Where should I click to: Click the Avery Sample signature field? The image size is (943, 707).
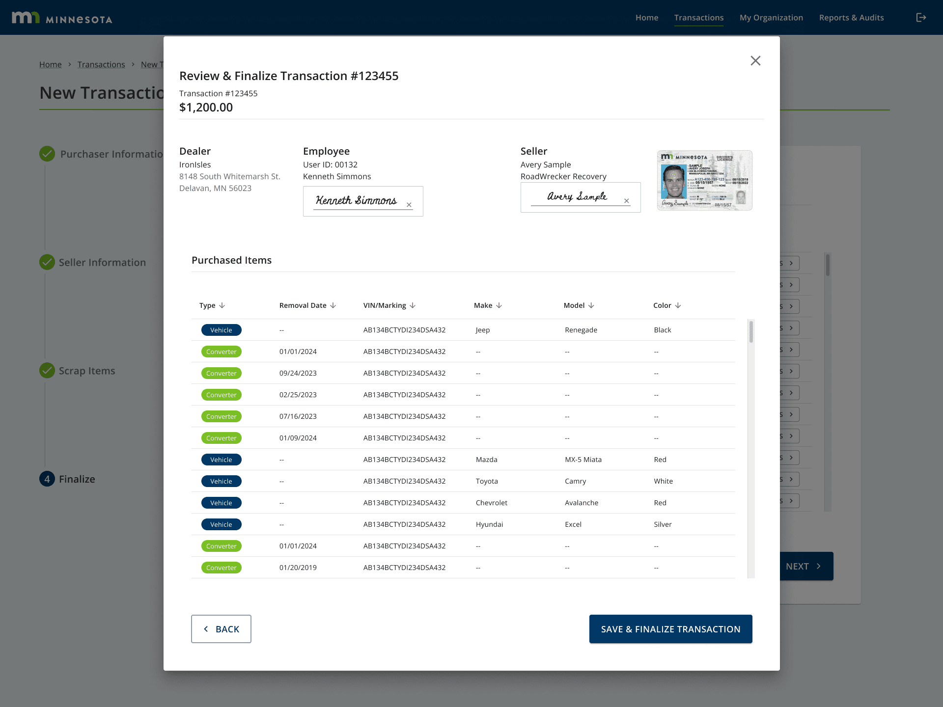[581, 197]
